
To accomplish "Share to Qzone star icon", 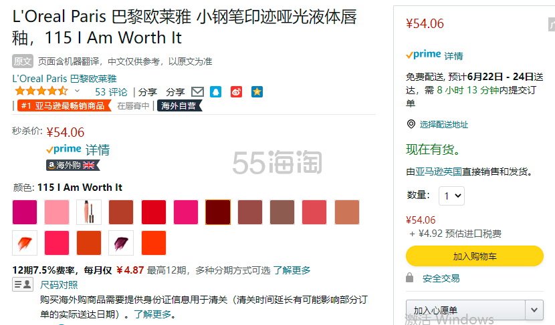I will point(257,92).
